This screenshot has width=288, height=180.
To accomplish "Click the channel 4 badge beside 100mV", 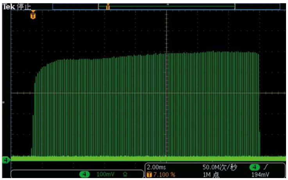I will [84, 174].
